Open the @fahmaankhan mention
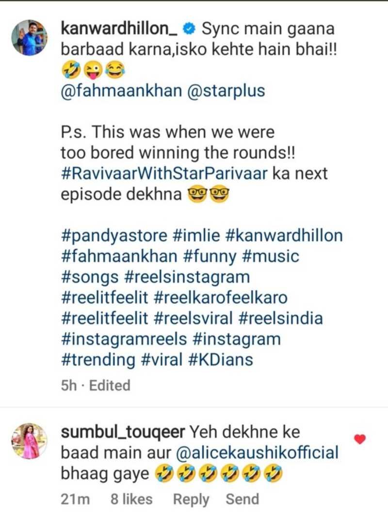388x517 pixels. (121, 91)
